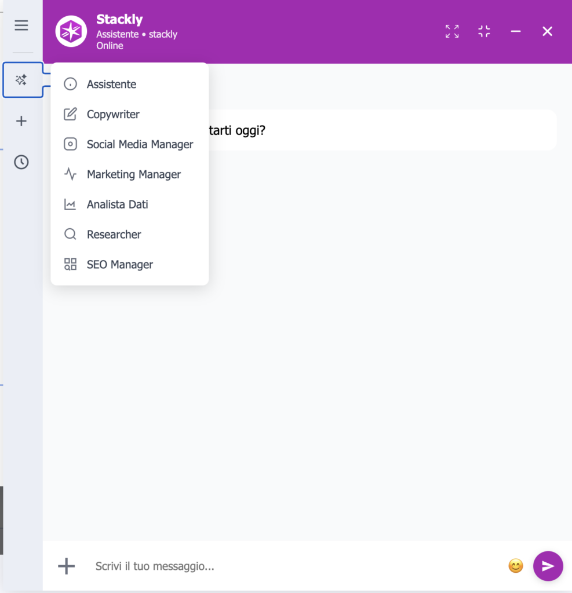Screen dimensions: 572x593
Task: Shrink chat window with collapse arrows icon
Action: (484, 31)
